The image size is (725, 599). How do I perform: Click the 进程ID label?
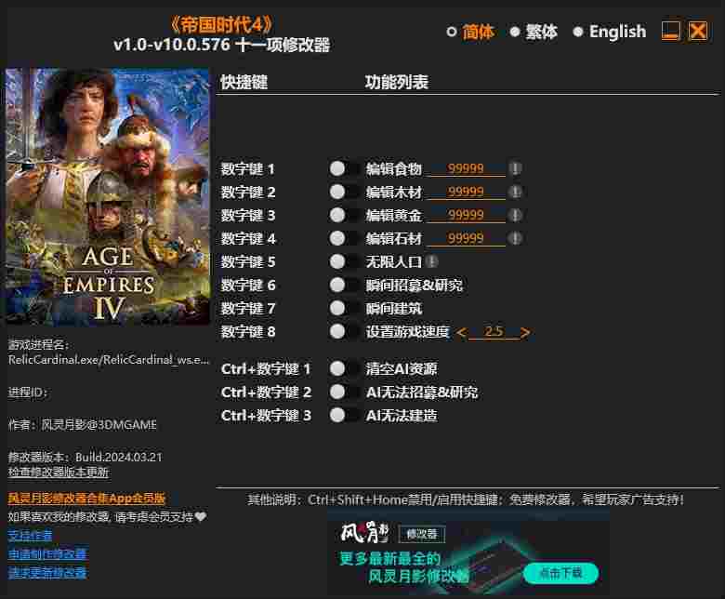tap(27, 393)
